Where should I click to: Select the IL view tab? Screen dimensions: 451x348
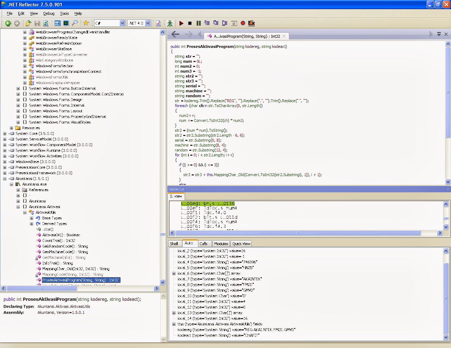tap(176, 197)
